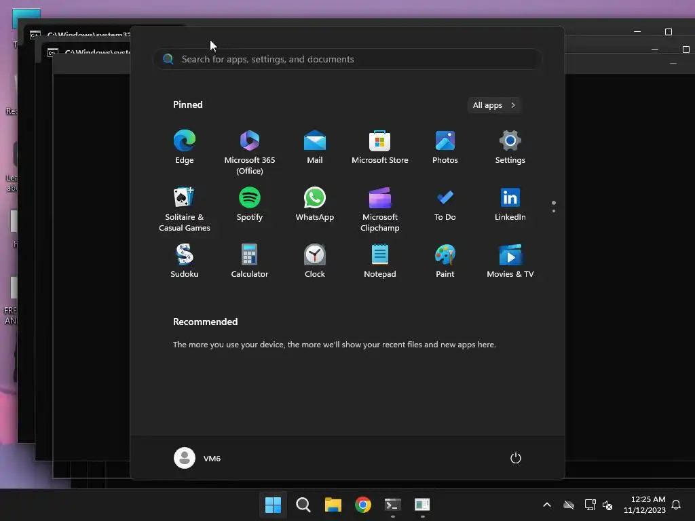Open Calculator
The image size is (695, 521).
pos(250,261)
